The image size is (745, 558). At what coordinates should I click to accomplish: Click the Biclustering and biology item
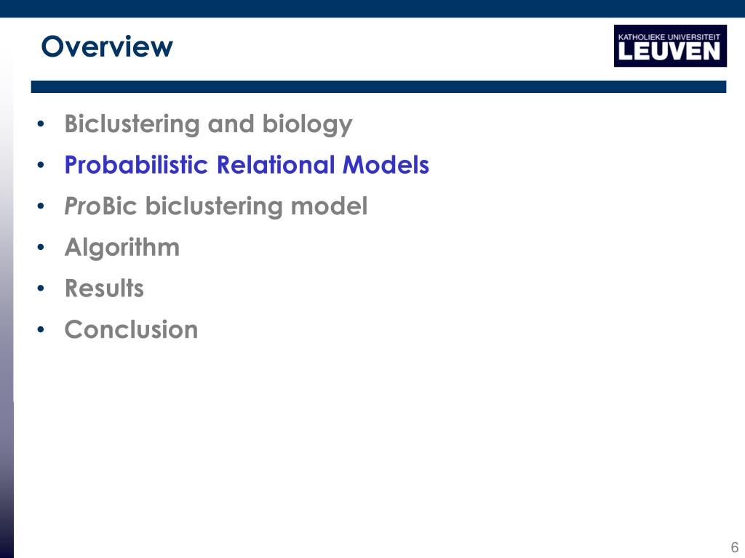(208, 124)
